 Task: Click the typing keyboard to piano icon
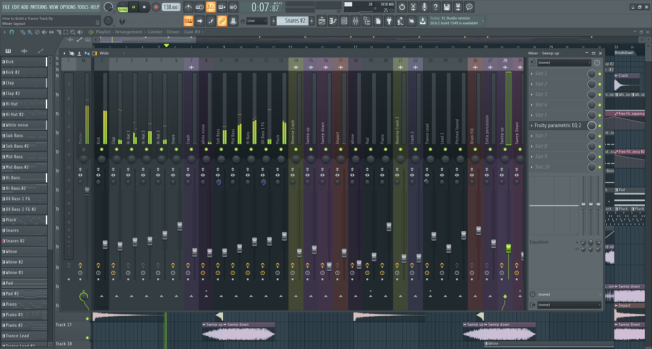click(233, 7)
